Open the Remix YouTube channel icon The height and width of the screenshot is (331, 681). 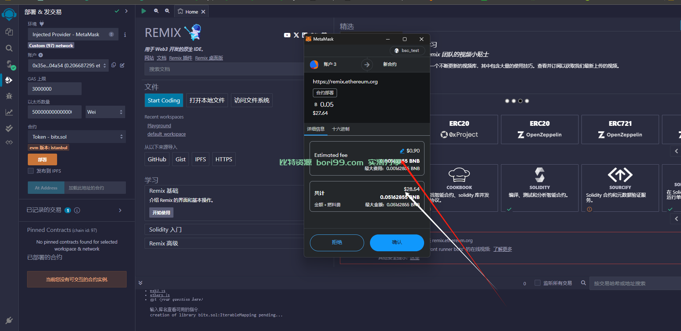pos(287,35)
